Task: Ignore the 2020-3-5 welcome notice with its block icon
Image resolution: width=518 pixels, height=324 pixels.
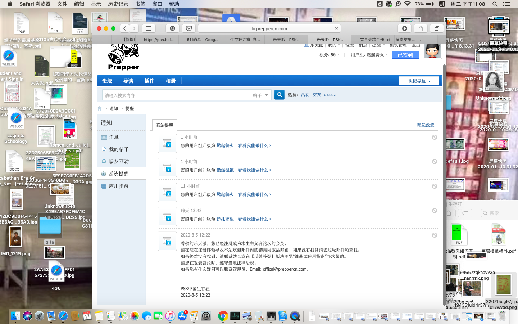Action: pos(435,235)
